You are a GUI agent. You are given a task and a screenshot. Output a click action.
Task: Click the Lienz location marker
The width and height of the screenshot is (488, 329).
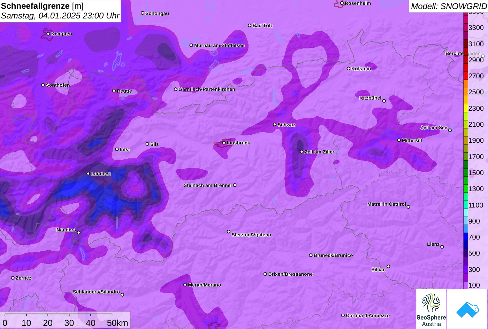click(x=442, y=247)
